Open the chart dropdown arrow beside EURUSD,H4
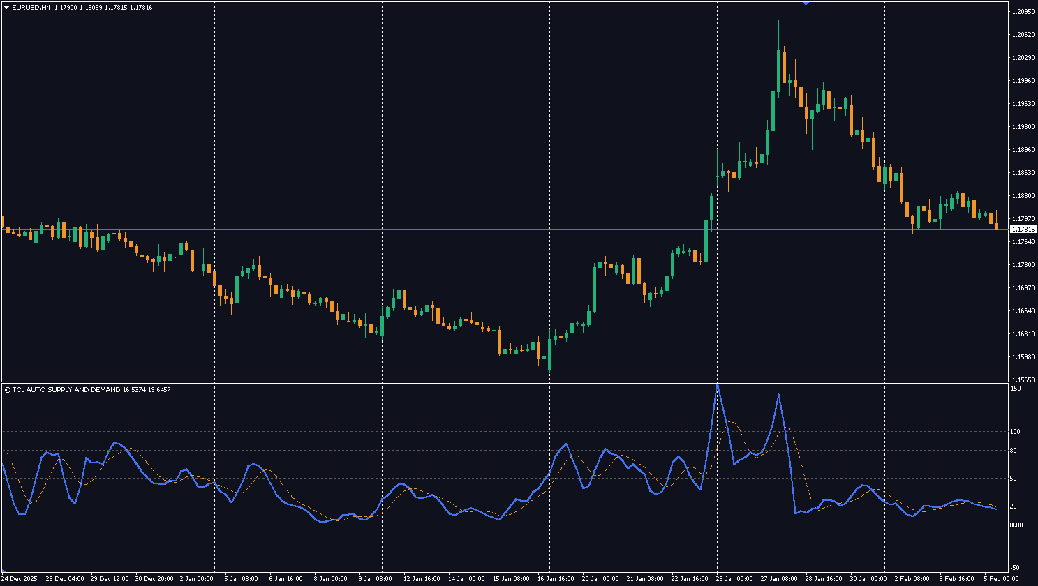 (6, 6)
